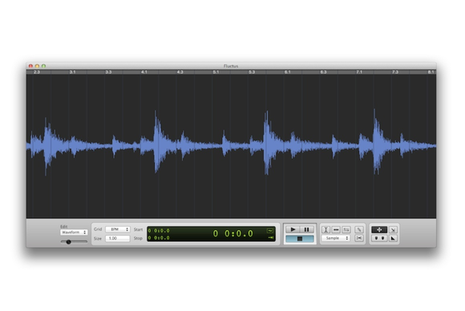Start playback with the Play button
Screen dimensions: 465x311
pos(293,229)
